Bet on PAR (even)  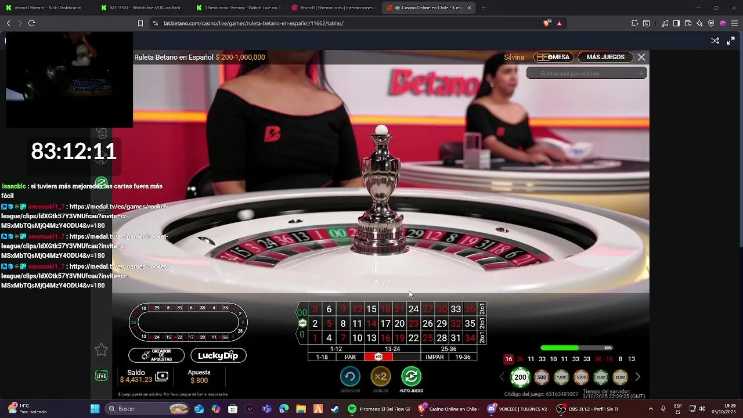[x=350, y=357]
